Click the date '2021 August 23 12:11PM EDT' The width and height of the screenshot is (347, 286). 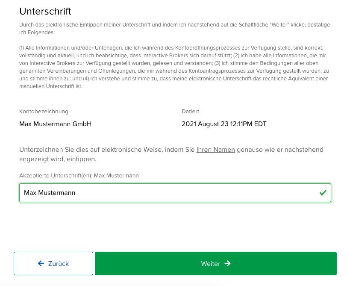[223, 124]
